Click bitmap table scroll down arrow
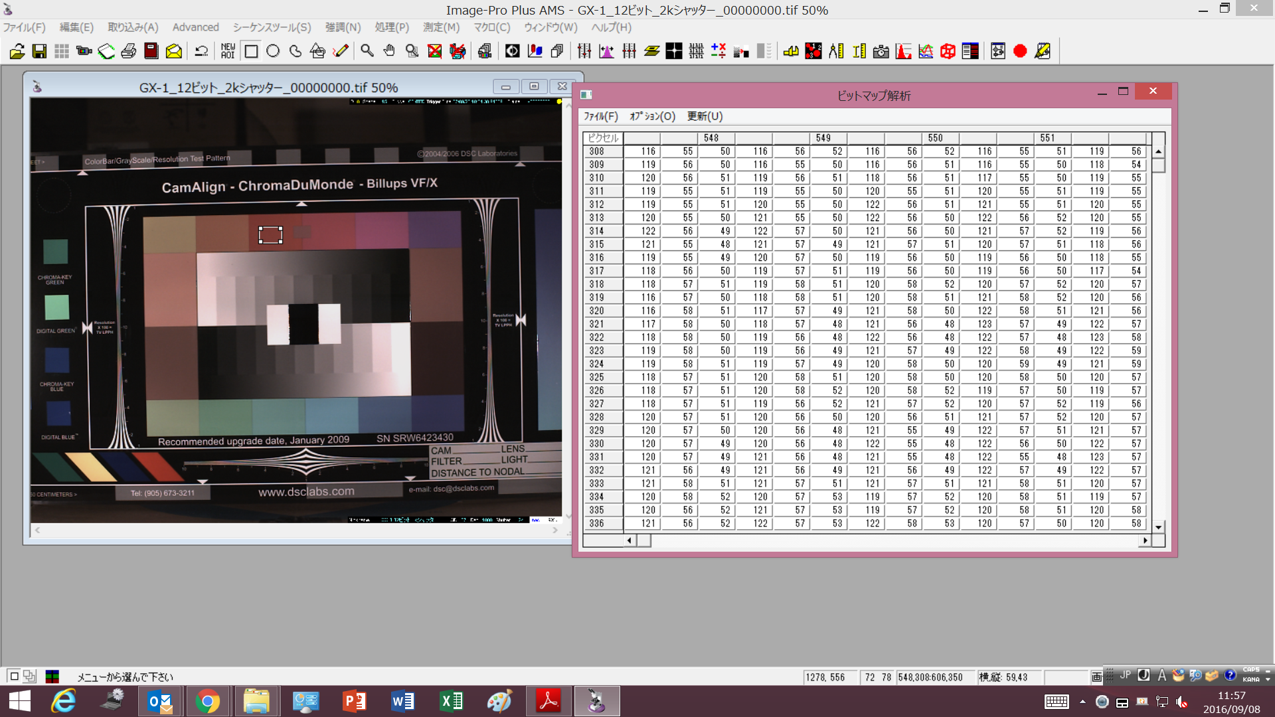Screen dimensions: 1275x717 (1158, 527)
